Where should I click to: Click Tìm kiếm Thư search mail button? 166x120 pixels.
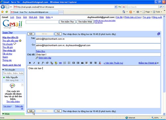click(67, 22)
